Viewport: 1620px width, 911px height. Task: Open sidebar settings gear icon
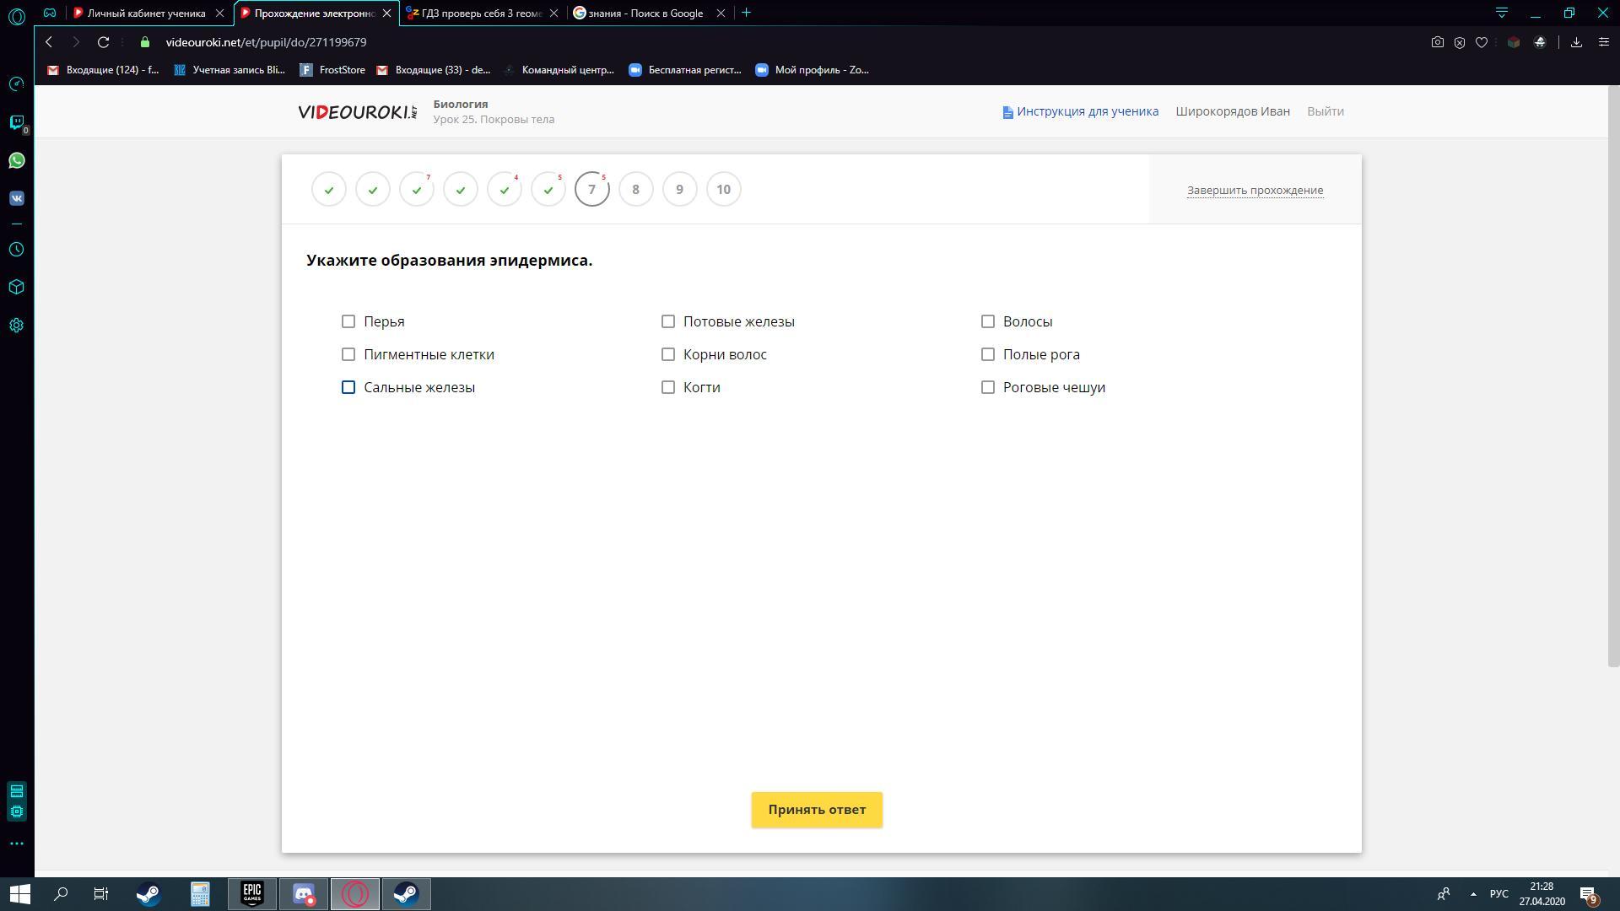coord(16,326)
